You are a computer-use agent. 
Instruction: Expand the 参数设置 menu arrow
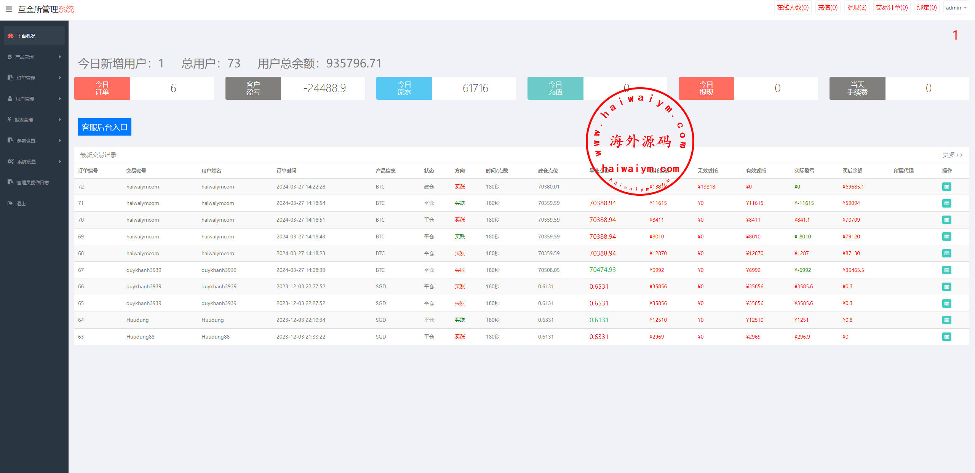click(x=60, y=141)
